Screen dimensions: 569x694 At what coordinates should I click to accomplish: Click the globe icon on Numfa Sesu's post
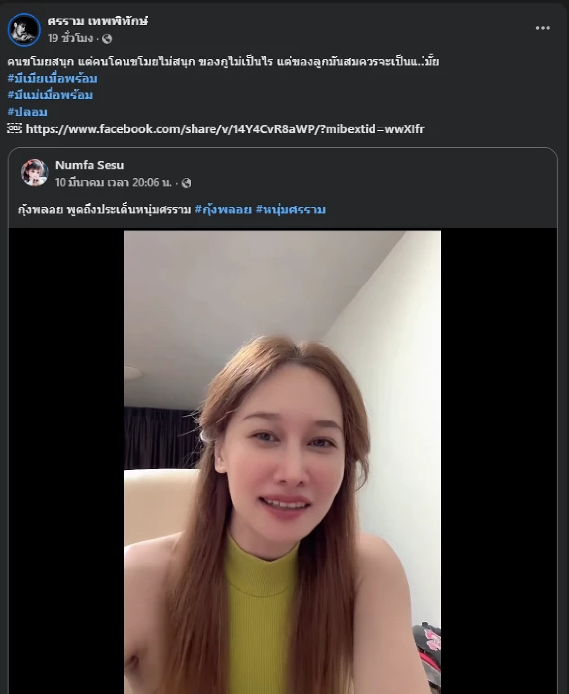pyautogui.click(x=186, y=183)
